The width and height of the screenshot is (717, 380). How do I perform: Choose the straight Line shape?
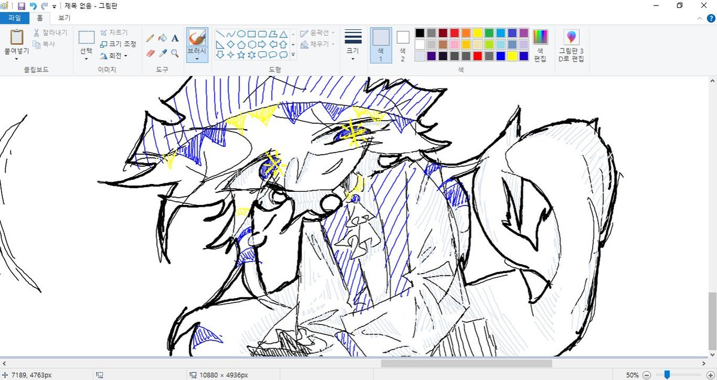point(220,34)
